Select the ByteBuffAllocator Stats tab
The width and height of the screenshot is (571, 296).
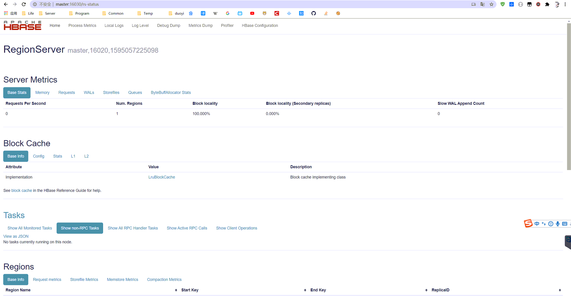click(x=171, y=92)
